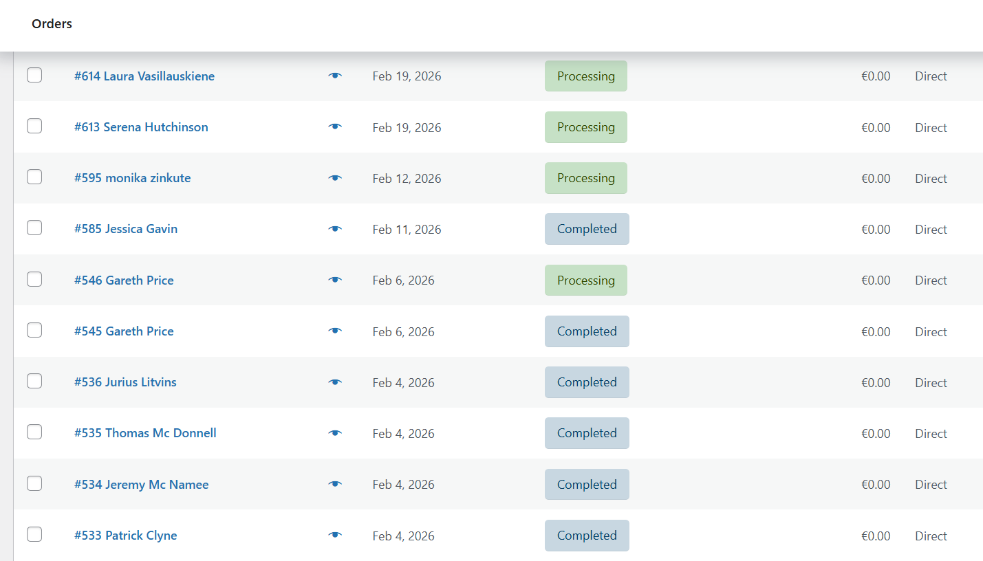Check the box on order #535

tap(34, 432)
